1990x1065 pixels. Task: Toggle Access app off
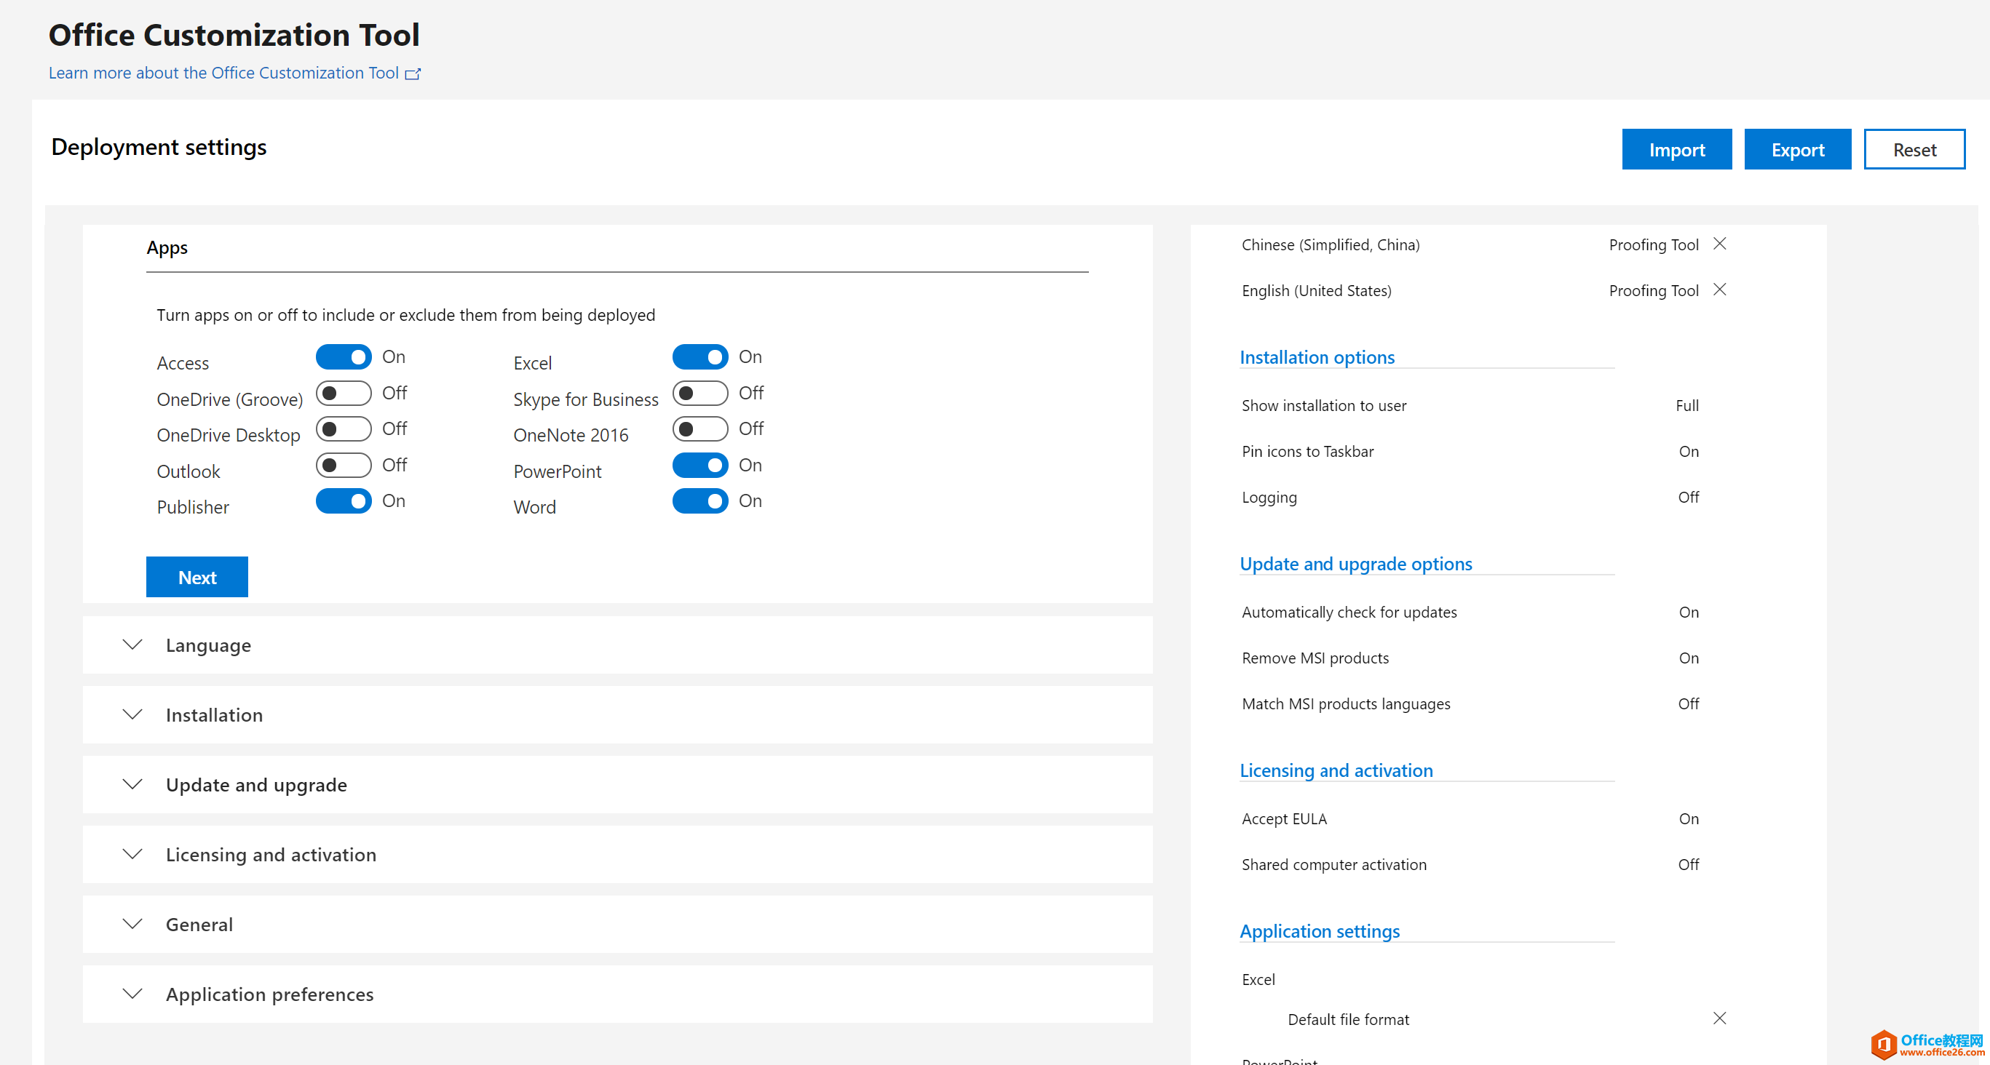[343, 356]
